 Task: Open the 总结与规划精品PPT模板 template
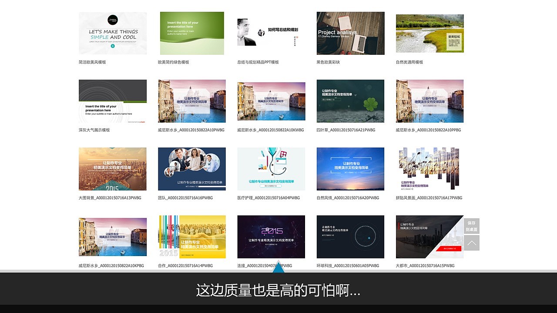pyautogui.click(x=271, y=33)
